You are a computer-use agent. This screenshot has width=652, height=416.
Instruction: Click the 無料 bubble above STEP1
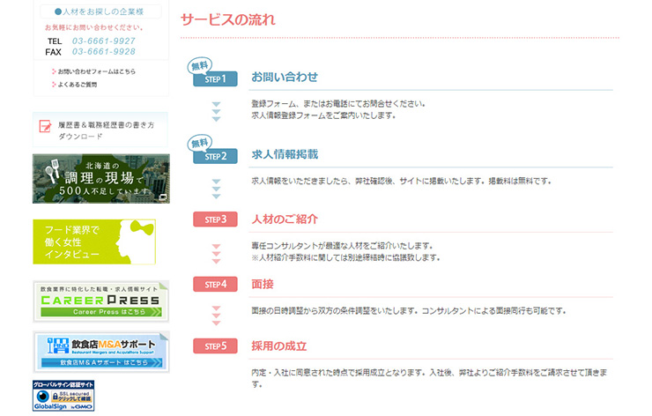click(x=200, y=64)
